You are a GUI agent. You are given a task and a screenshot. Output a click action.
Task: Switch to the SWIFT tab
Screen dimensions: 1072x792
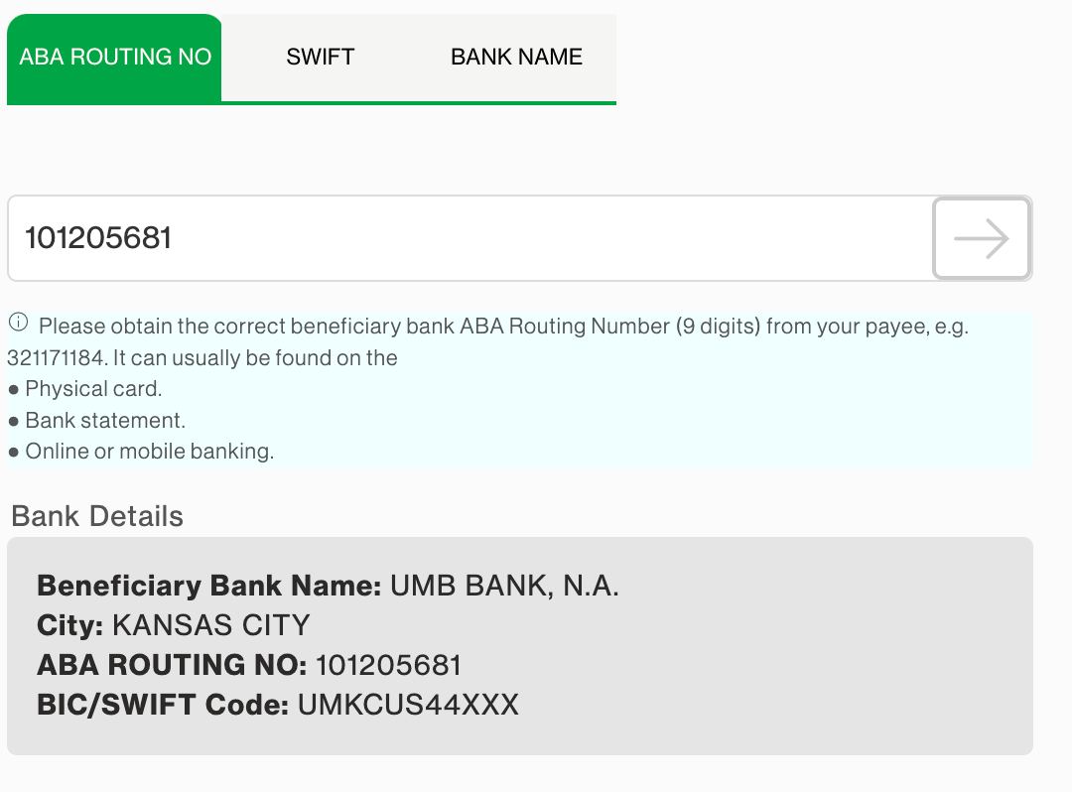coord(320,57)
